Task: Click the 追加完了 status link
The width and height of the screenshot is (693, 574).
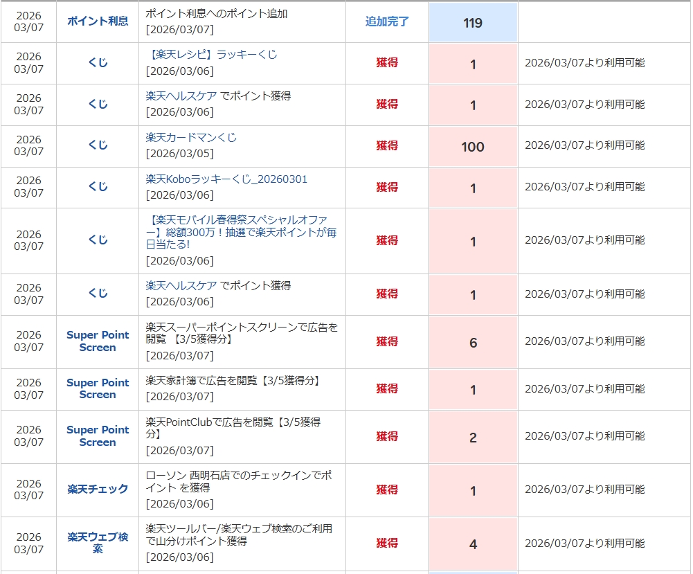Action: point(387,21)
